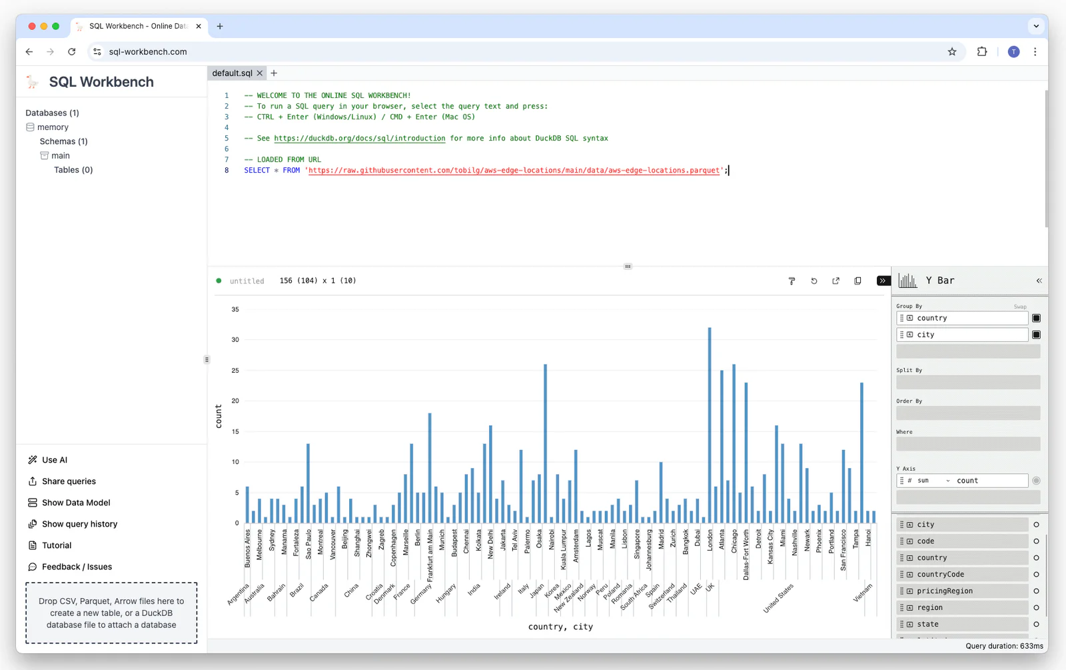
Task: Click the SQL Workbench duck logo
Action: [x=33, y=82]
